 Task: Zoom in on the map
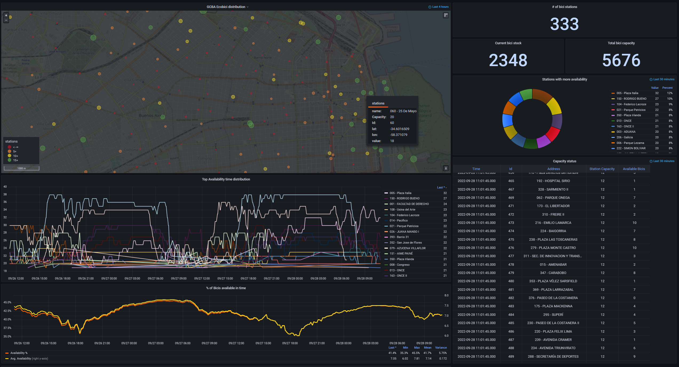[x=6, y=15]
